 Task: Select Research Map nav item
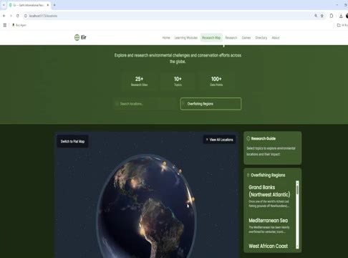(x=211, y=38)
